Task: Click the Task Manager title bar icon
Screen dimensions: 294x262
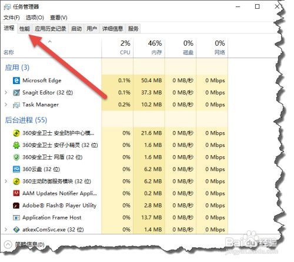Action: point(7,7)
